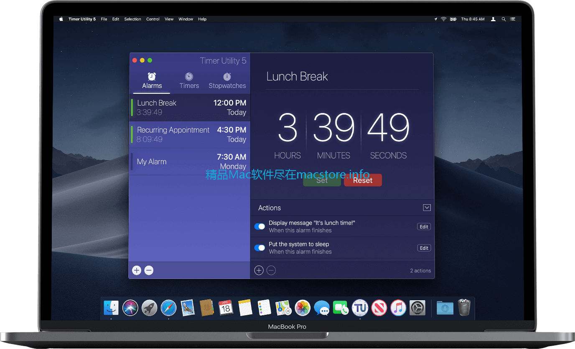Select My Alarm in the list
The image size is (575, 349).
pyautogui.click(x=190, y=162)
